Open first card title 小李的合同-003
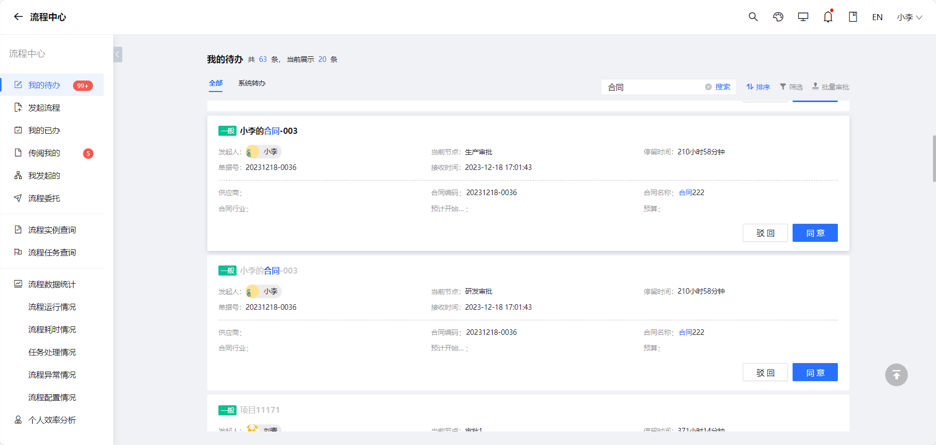 click(268, 131)
